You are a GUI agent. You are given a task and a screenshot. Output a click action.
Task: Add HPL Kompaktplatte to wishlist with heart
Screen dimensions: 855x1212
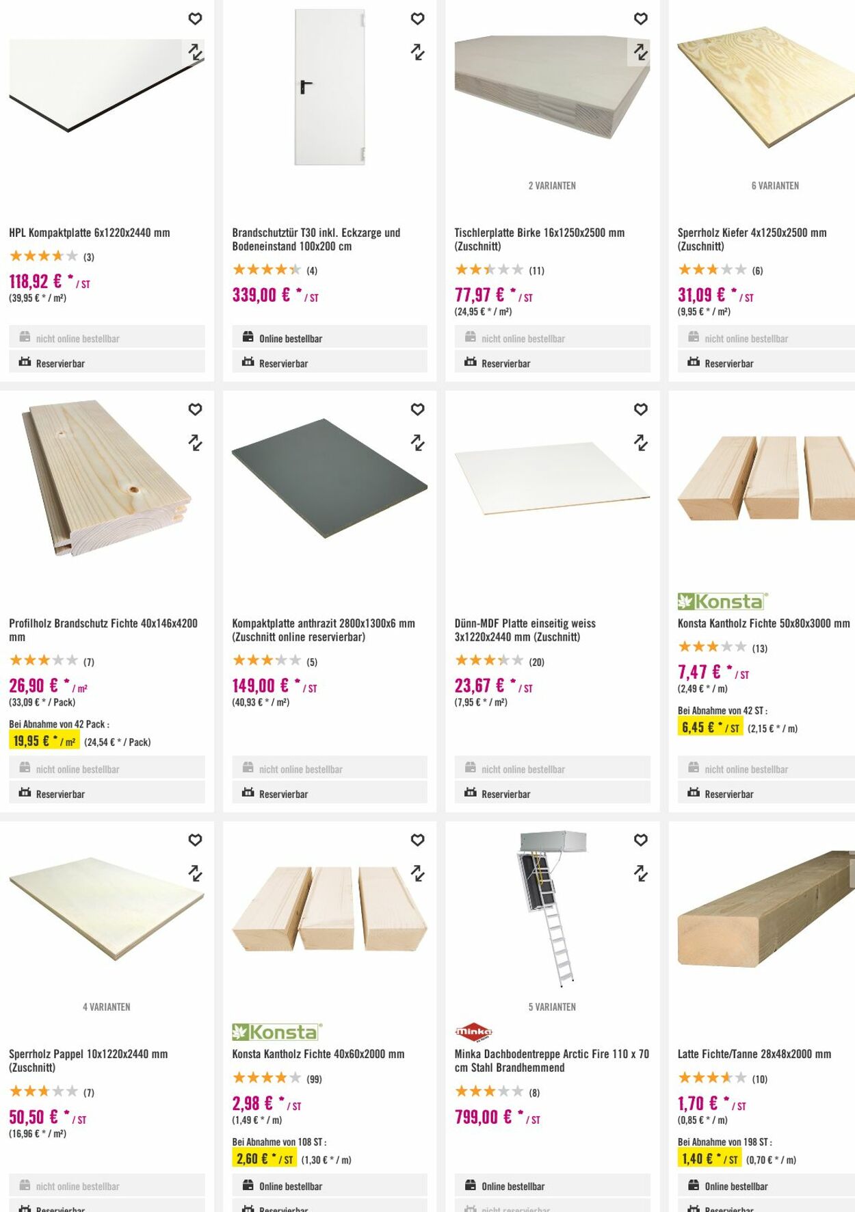click(x=195, y=19)
